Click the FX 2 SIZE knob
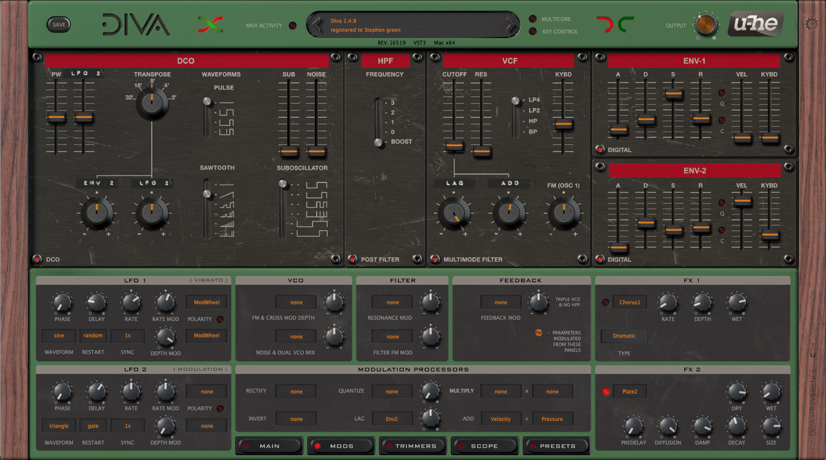Image resolution: width=826 pixels, height=460 pixels. [771, 426]
